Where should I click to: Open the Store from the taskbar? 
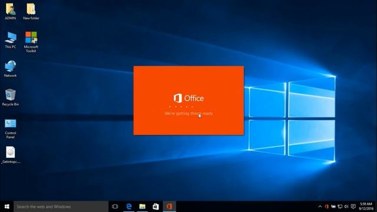coord(156,207)
